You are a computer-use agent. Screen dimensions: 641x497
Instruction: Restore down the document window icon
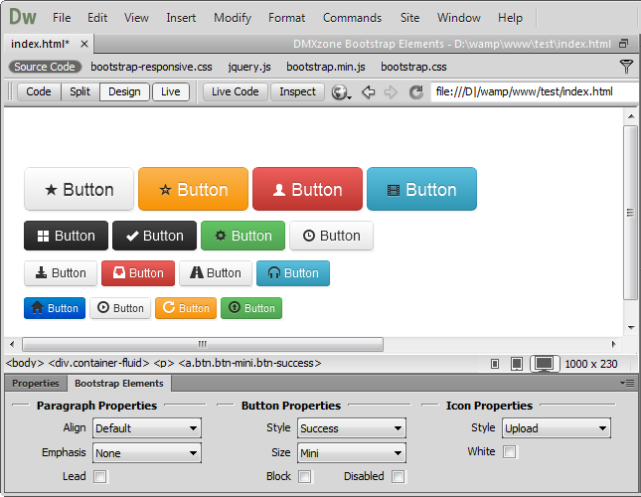(623, 44)
